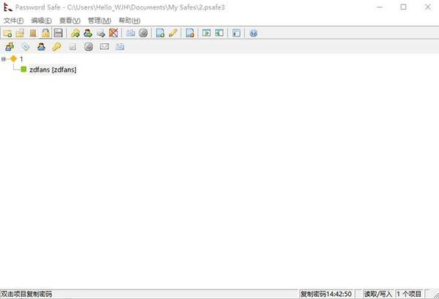Viewport: 439px width, 299px height.
Task: Copy password with key arrow icon
Action: pos(75,34)
